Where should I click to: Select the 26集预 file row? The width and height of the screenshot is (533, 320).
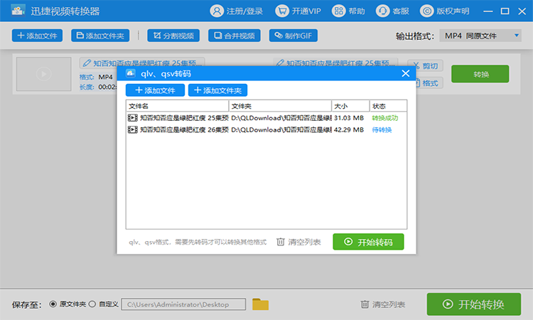coord(266,129)
